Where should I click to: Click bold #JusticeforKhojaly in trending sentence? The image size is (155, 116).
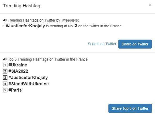25,26
